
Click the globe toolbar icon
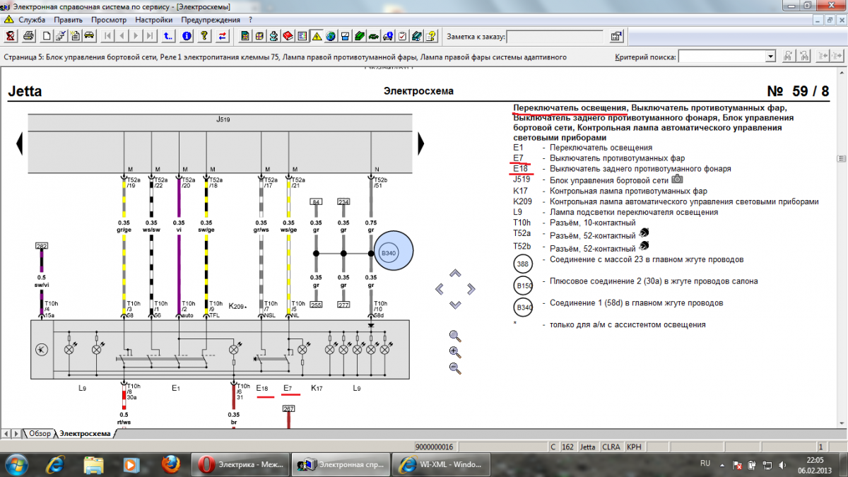(x=331, y=36)
